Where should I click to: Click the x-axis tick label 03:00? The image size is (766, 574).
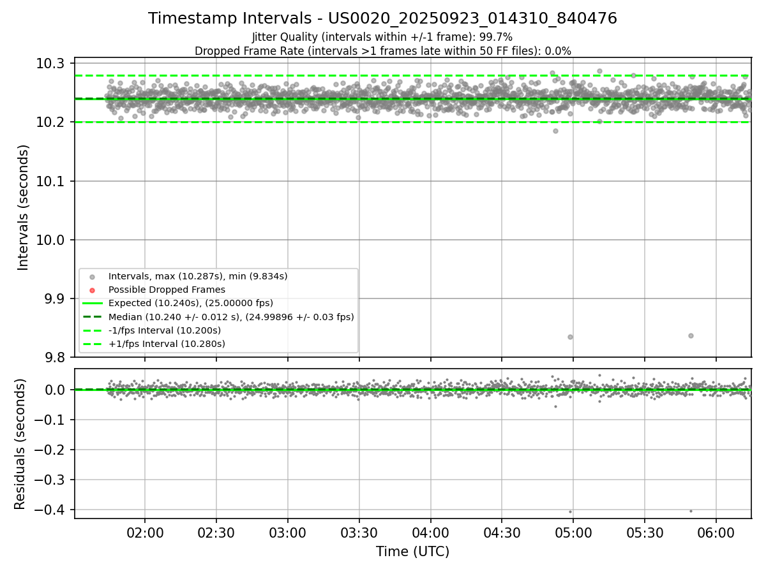[288, 533]
